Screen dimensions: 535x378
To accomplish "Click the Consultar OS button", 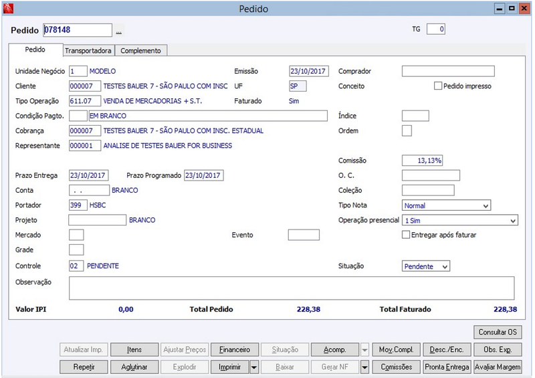I will coord(498,332).
